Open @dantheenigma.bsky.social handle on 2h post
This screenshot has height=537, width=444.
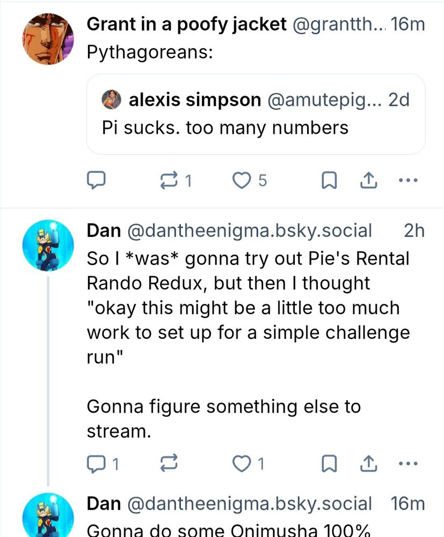point(249,231)
